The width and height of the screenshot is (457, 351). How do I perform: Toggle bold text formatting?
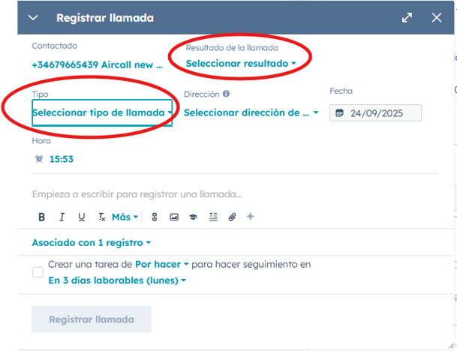(42, 217)
